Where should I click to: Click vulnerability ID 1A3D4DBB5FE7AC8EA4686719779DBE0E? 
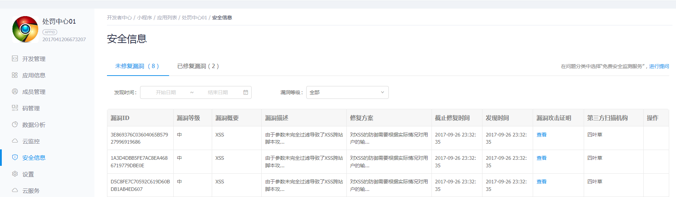(x=139, y=162)
